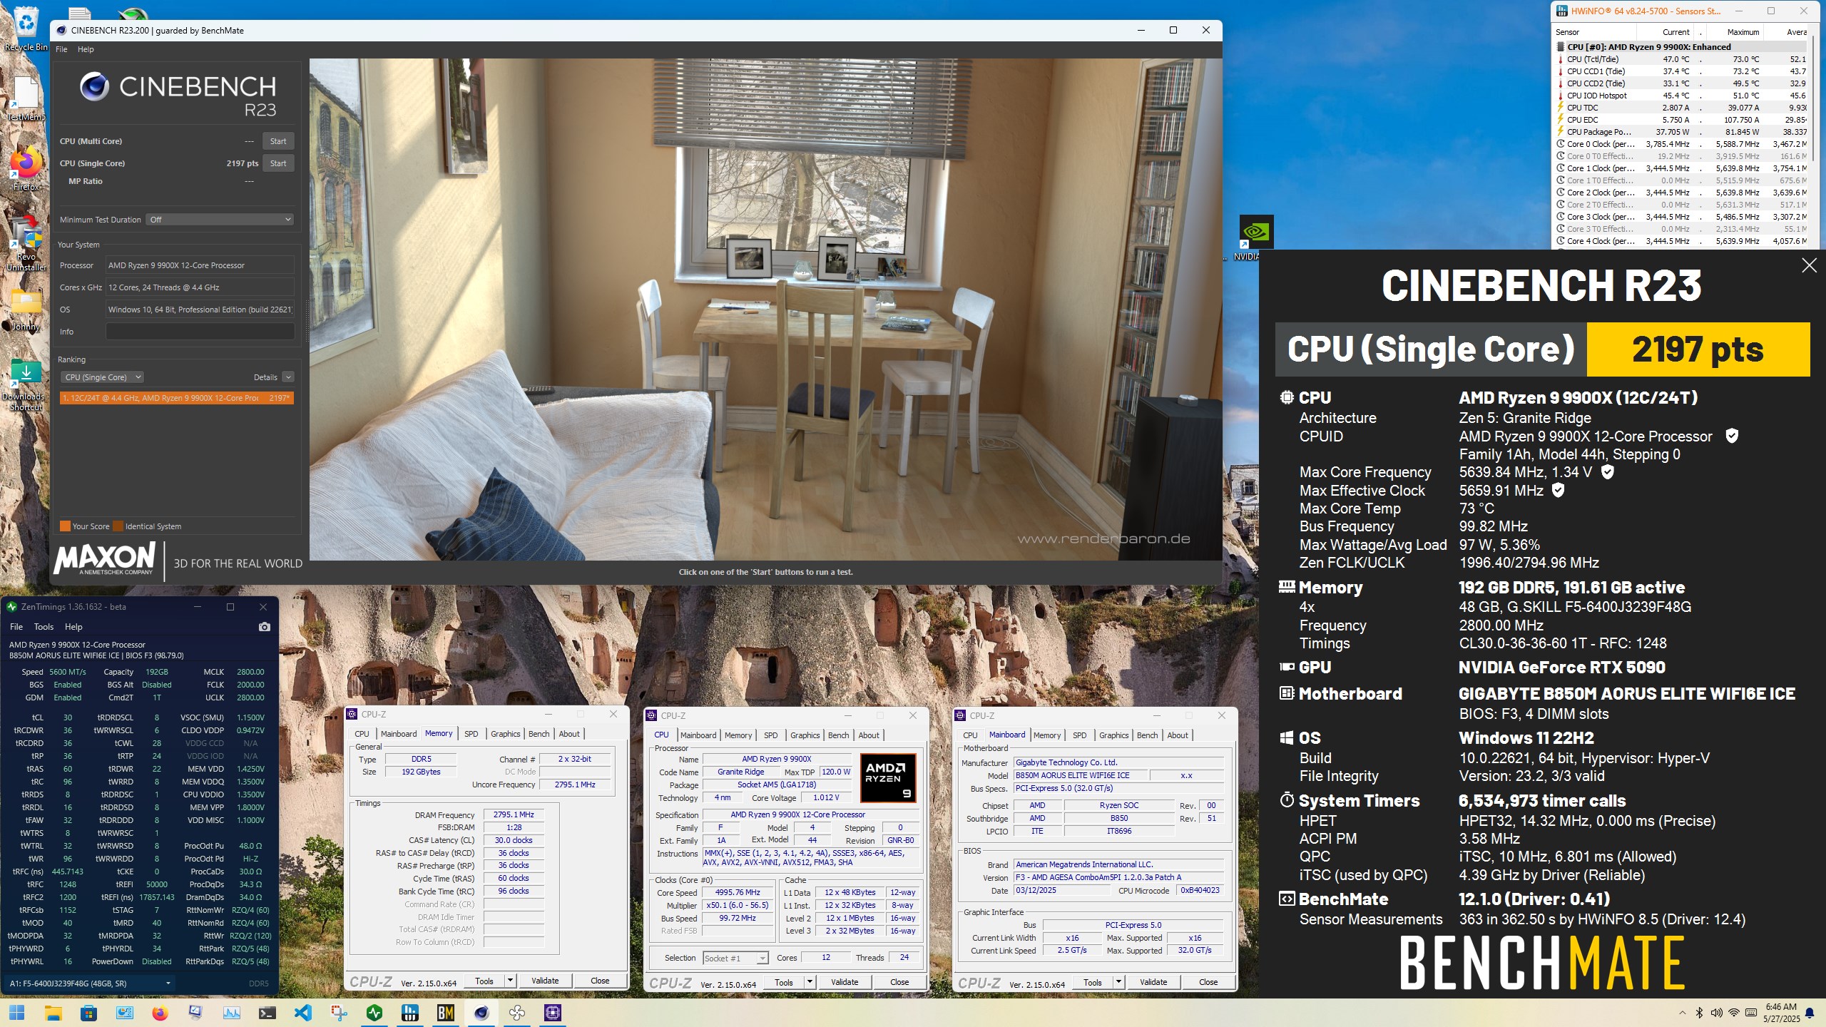The width and height of the screenshot is (1826, 1027).
Task: Switch to BenchMate via BM taskbar icon
Action: click(x=446, y=1013)
